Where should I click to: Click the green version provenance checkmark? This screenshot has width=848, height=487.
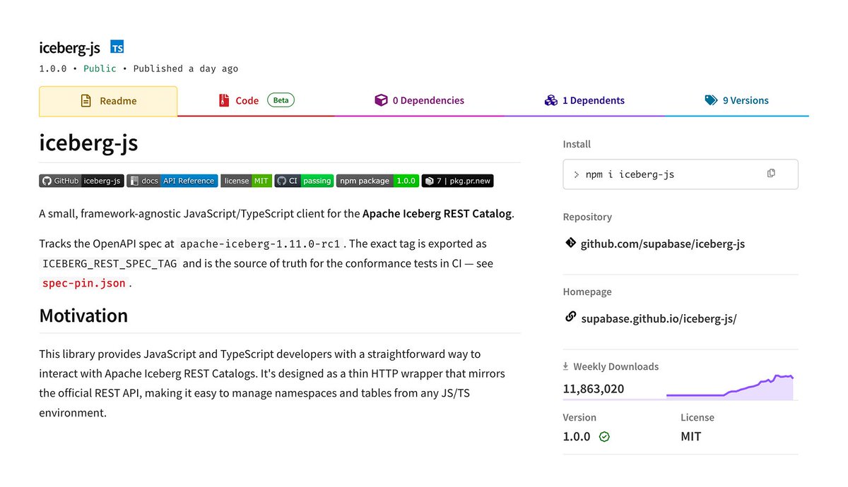(x=604, y=437)
